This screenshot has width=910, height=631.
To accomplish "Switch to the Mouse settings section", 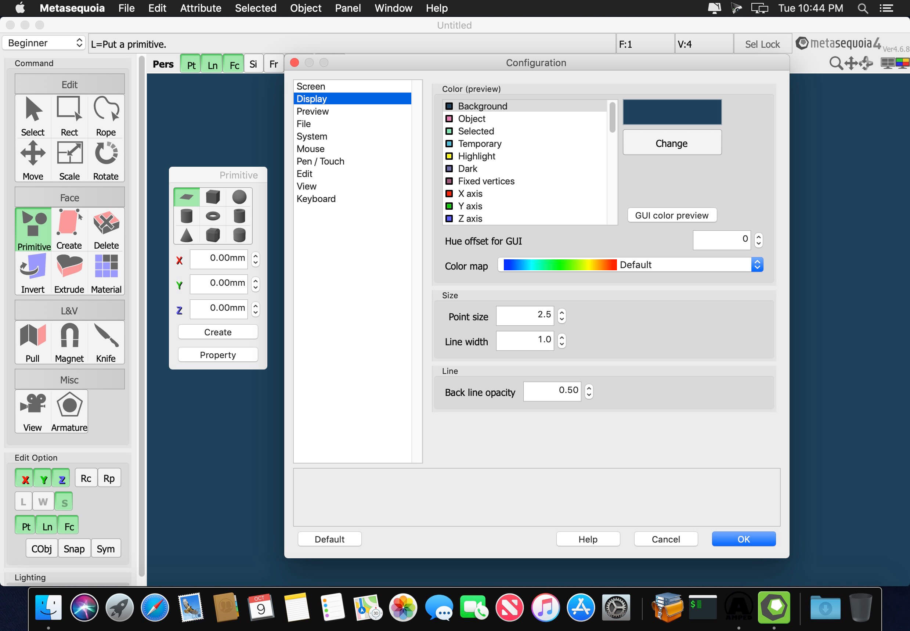I will 310,149.
